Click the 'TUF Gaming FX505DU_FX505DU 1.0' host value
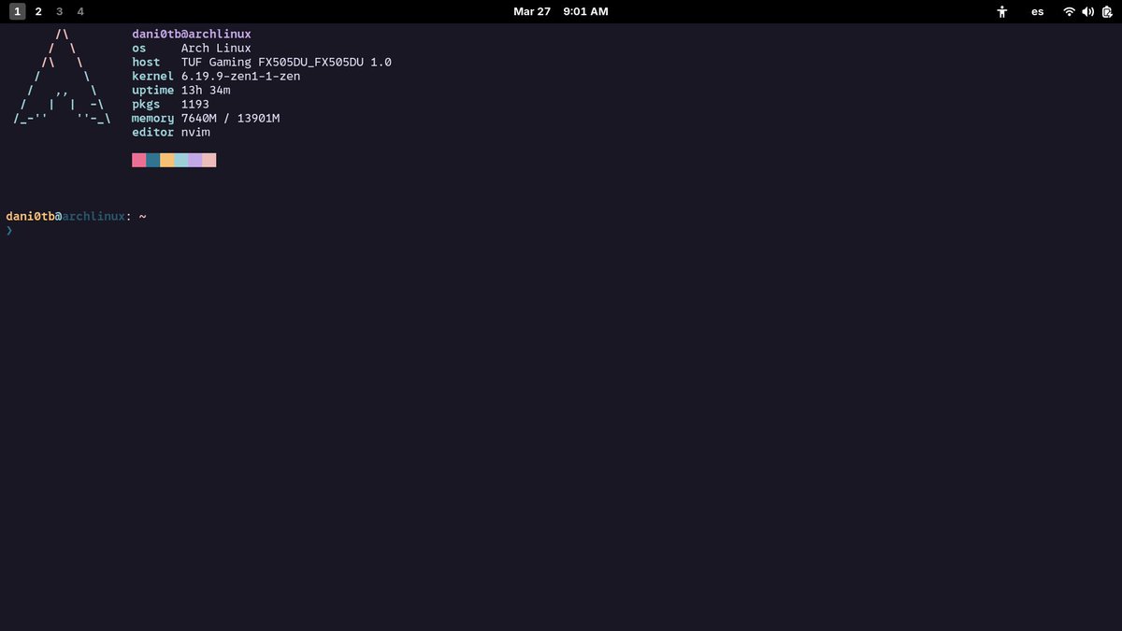This screenshot has height=631, width=1122. click(286, 62)
